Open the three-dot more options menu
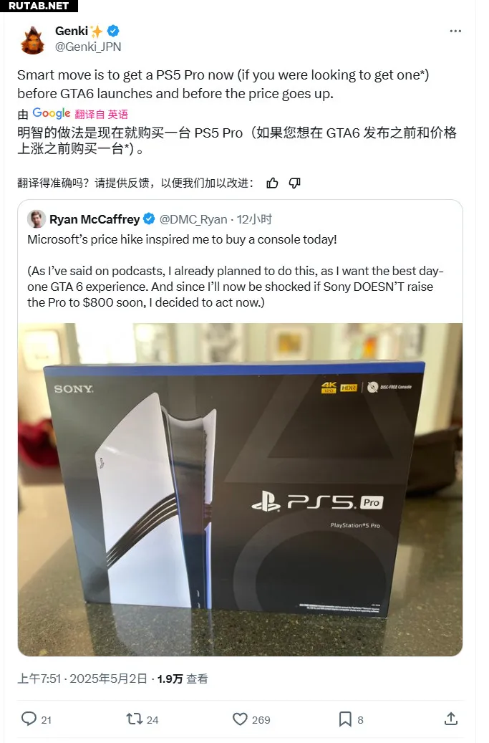This screenshot has height=743, width=489. coord(455,32)
